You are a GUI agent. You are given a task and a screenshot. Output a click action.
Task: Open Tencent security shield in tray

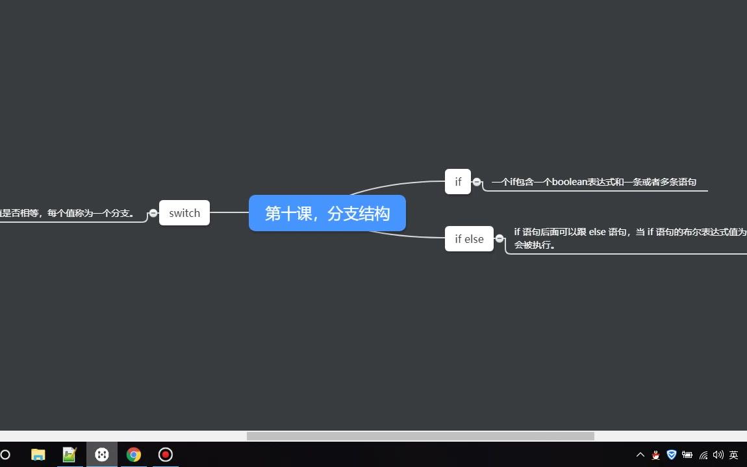point(671,455)
